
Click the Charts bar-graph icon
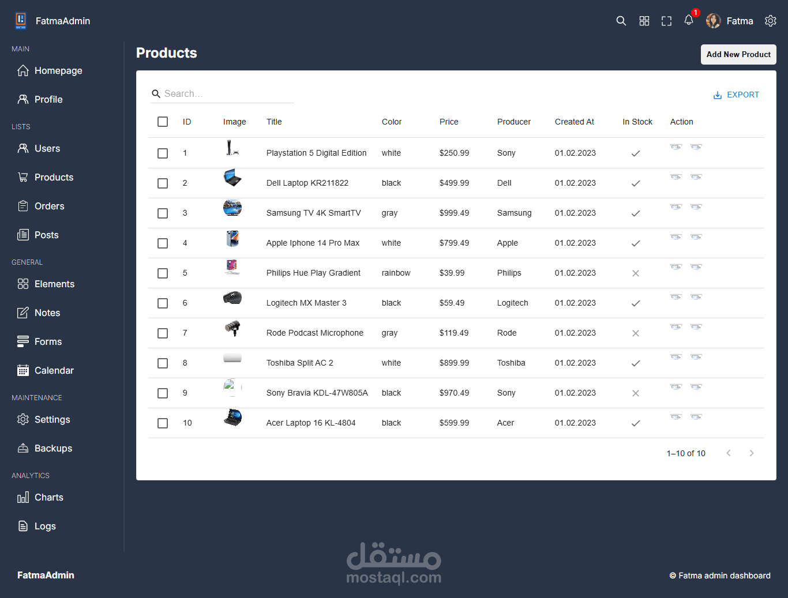(23, 497)
